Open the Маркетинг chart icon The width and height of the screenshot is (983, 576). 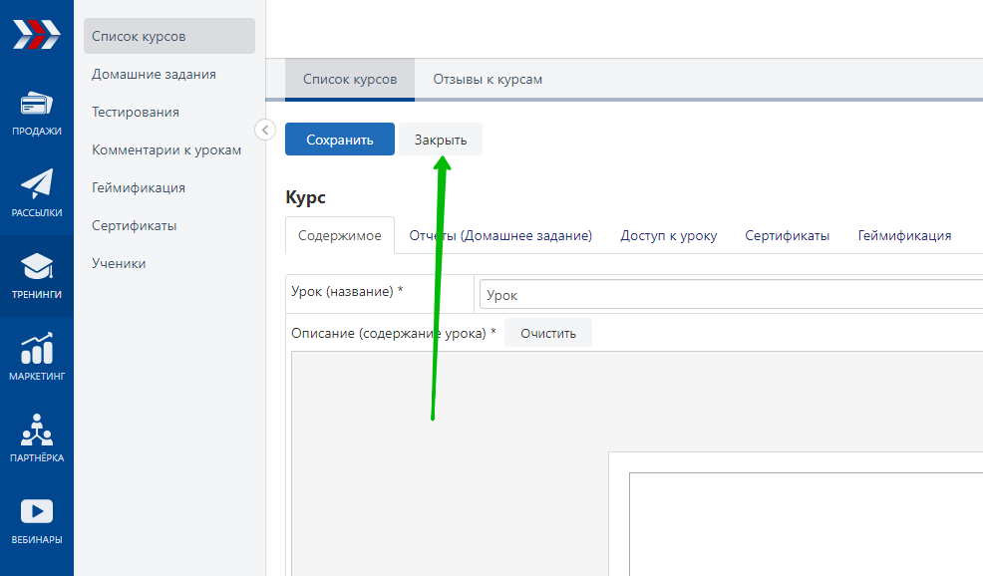[37, 350]
